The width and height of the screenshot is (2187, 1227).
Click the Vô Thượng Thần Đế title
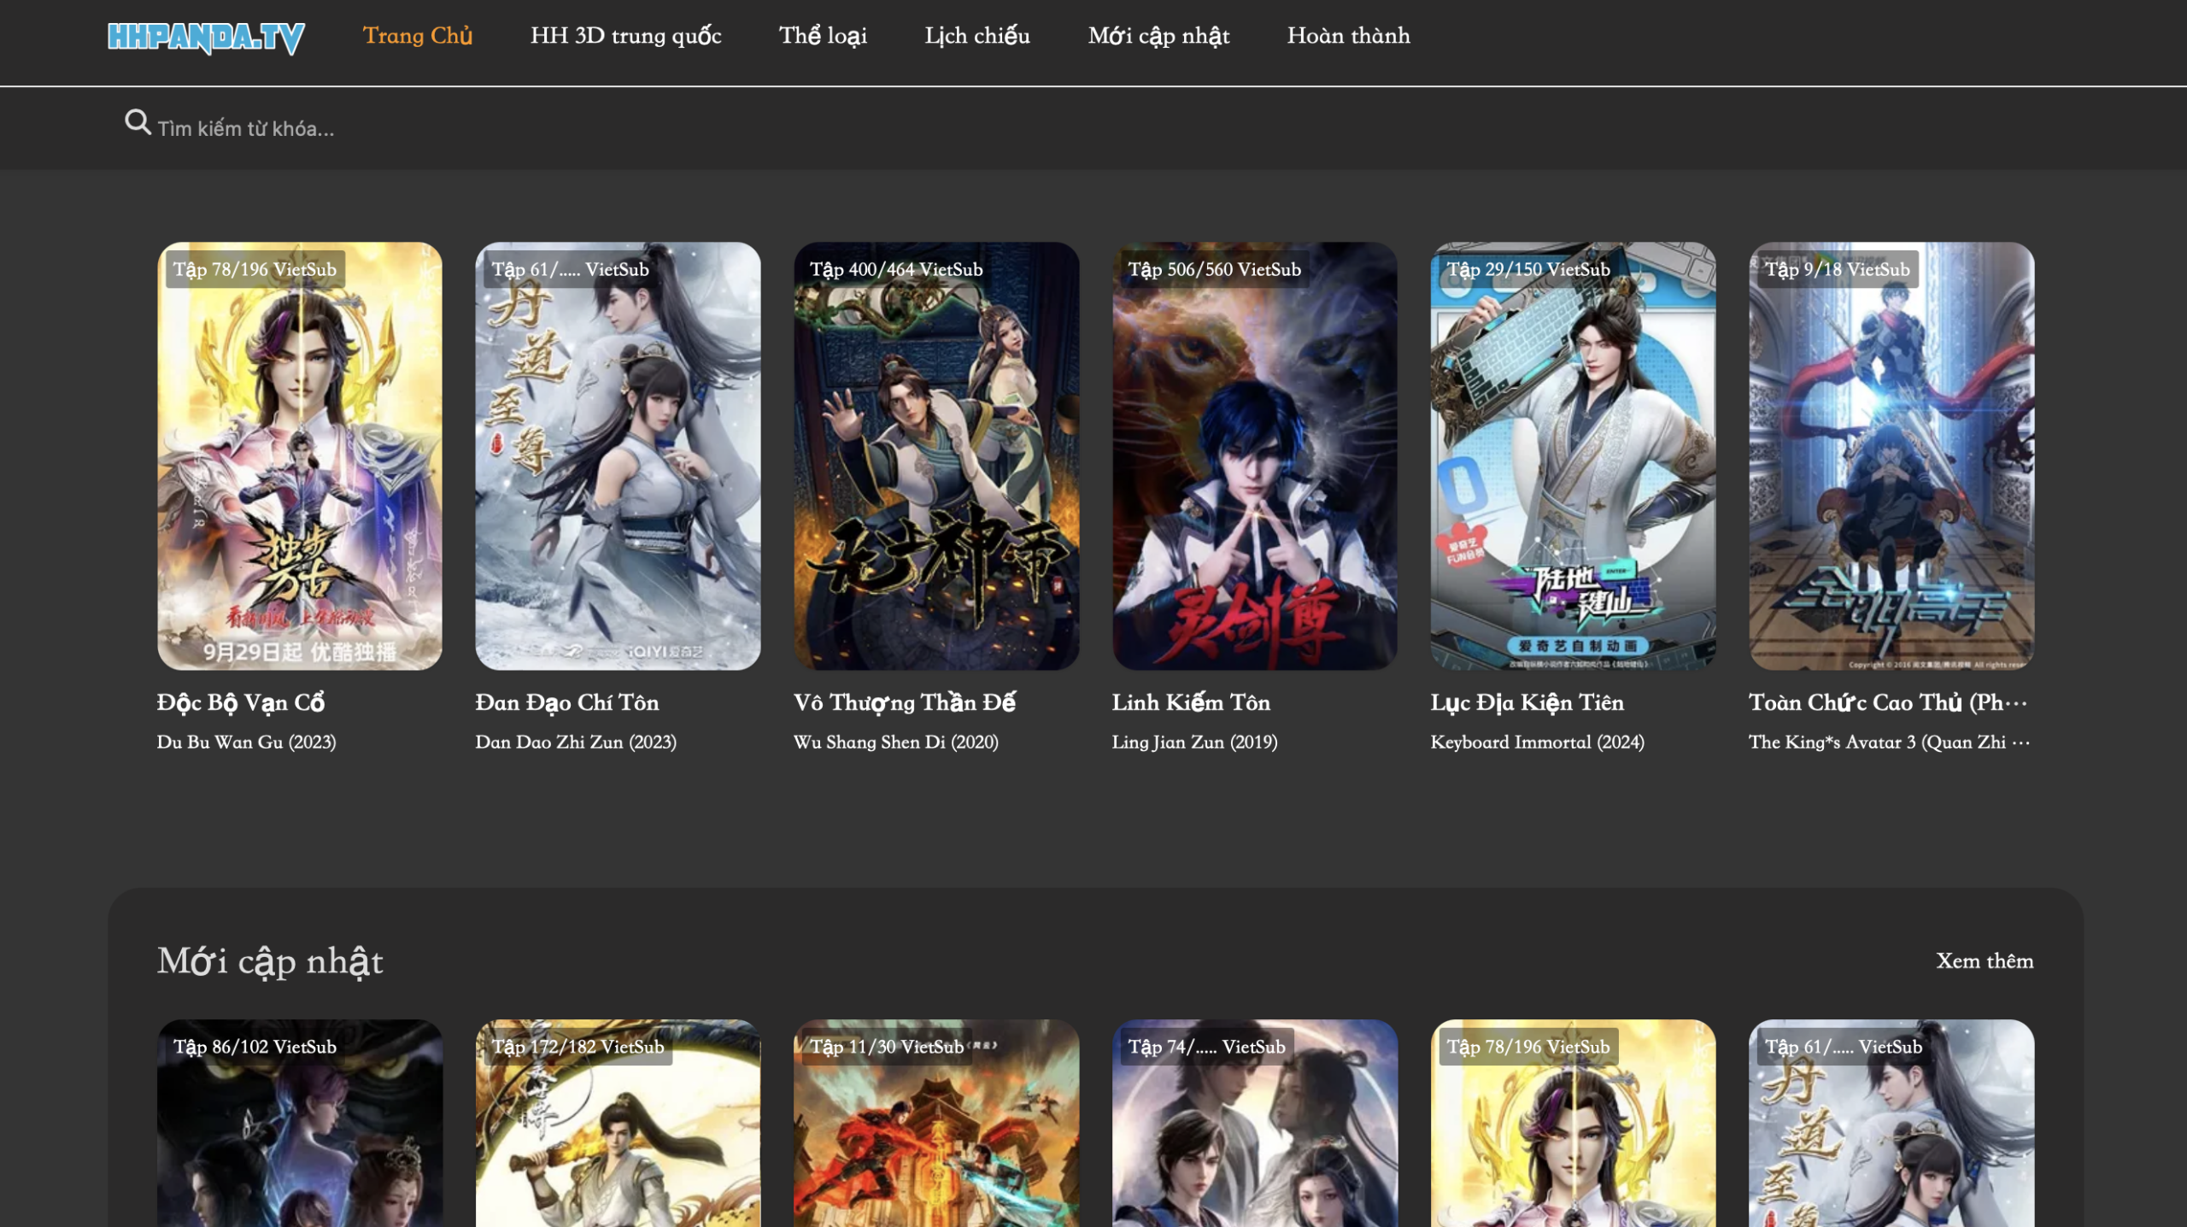click(x=904, y=702)
